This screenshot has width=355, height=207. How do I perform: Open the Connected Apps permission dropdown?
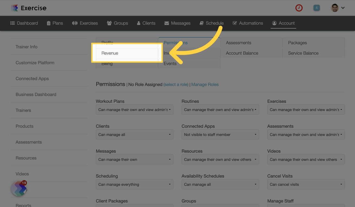coord(220,134)
